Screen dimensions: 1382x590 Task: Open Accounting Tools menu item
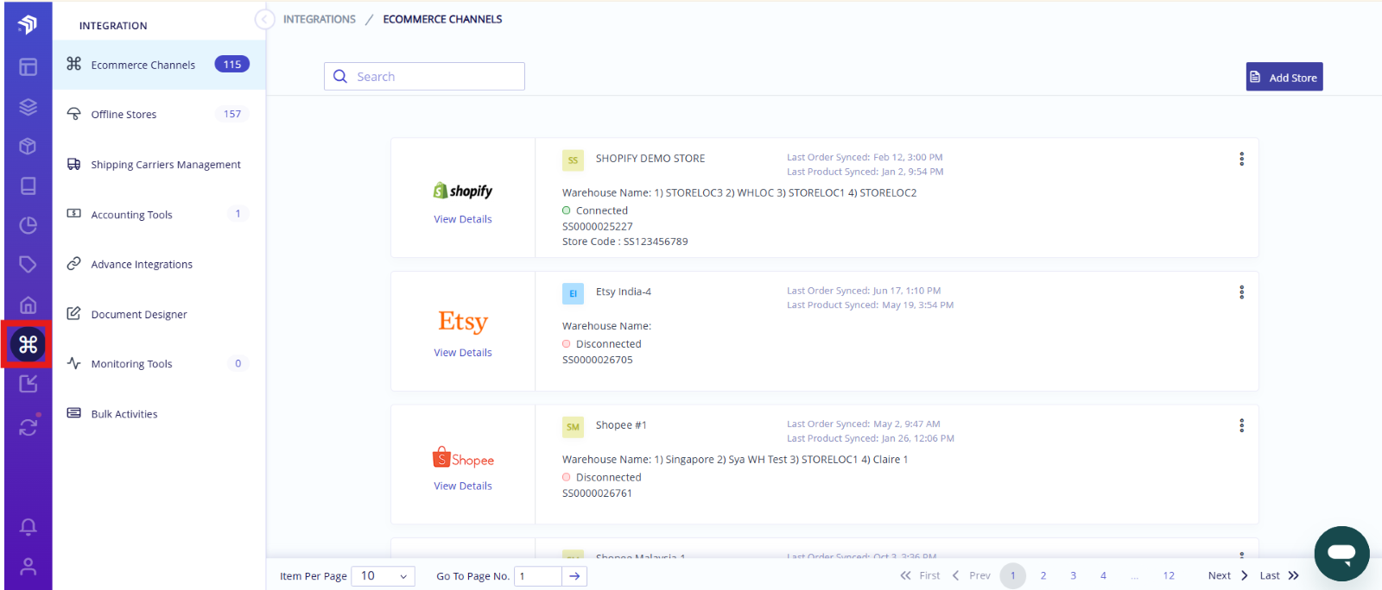[x=159, y=214]
